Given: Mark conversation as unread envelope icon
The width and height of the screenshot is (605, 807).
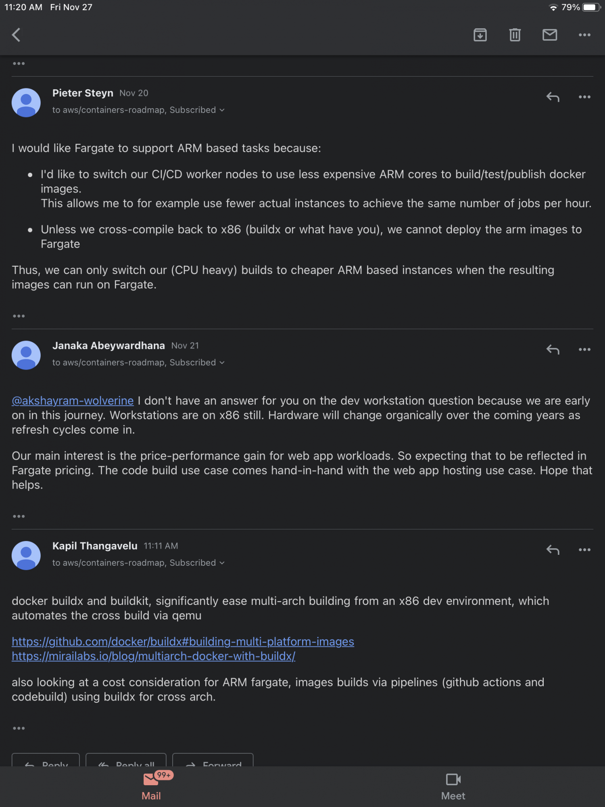Looking at the screenshot, I should pos(549,35).
